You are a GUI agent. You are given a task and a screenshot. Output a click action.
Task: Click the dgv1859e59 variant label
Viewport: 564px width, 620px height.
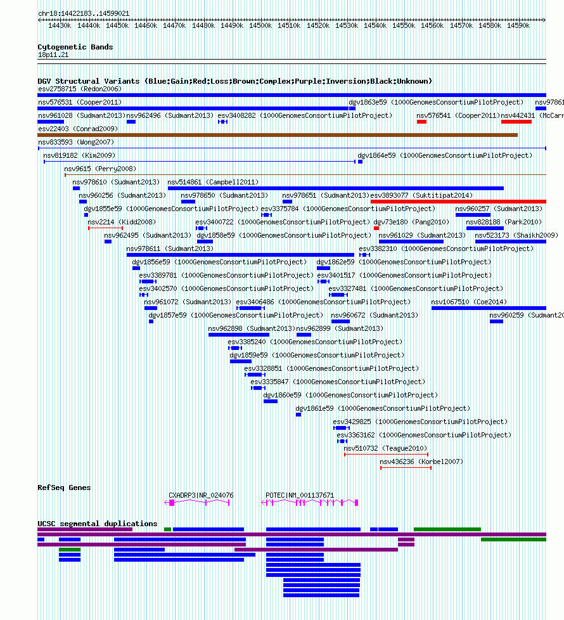[x=317, y=356]
